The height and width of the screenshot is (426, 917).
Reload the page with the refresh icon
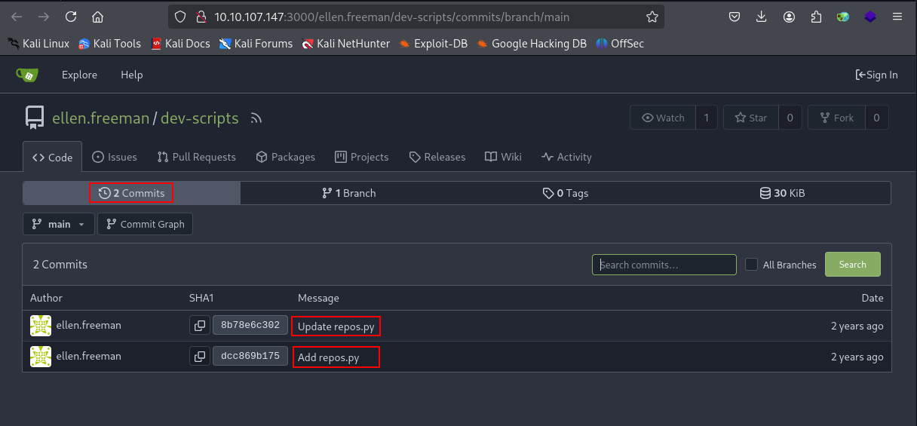click(x=71, y=17)
